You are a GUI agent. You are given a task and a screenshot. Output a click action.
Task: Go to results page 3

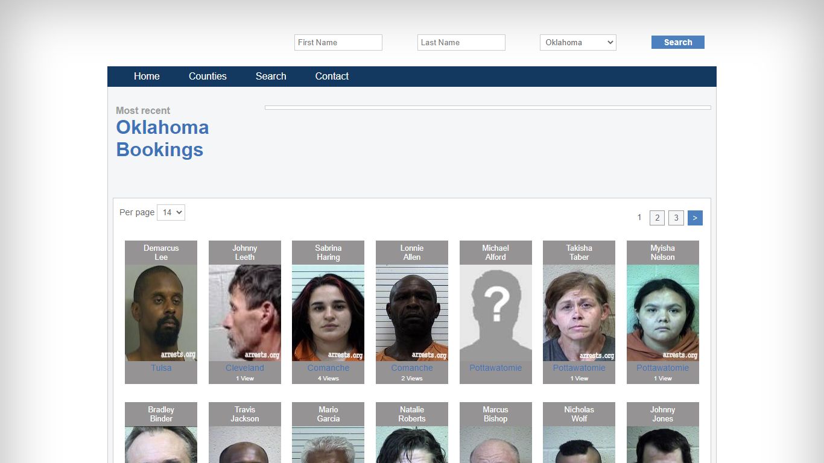[676, 218]
